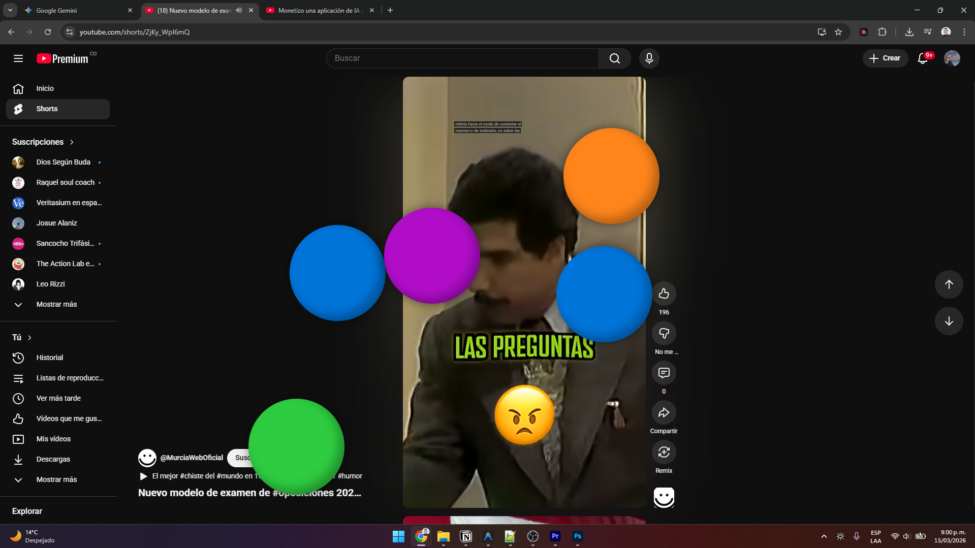Open Dios Según Buda subscription
This screenshot has height=548, width=975.
point(58,162)
